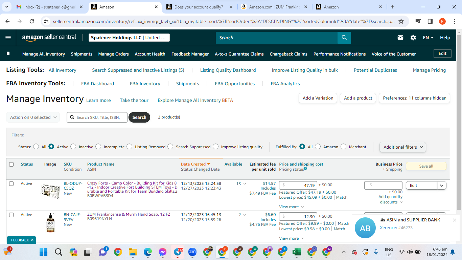Go to Feedback Manager
The height and width of the screenshot is (260, 462).
click(190, 54)
